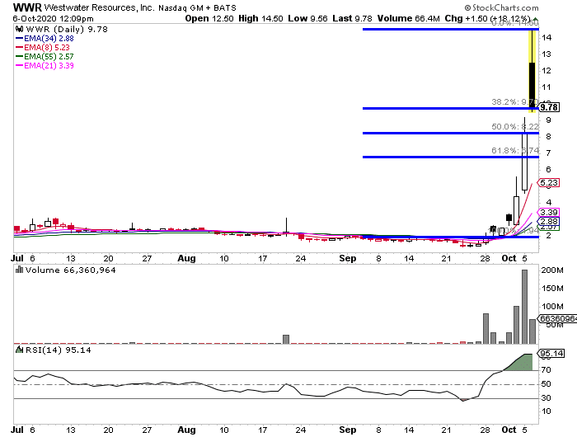This screenshot has height=437, width=577.
Task: Click the green up-arrow next to Chg percentage
Action: 536,19
